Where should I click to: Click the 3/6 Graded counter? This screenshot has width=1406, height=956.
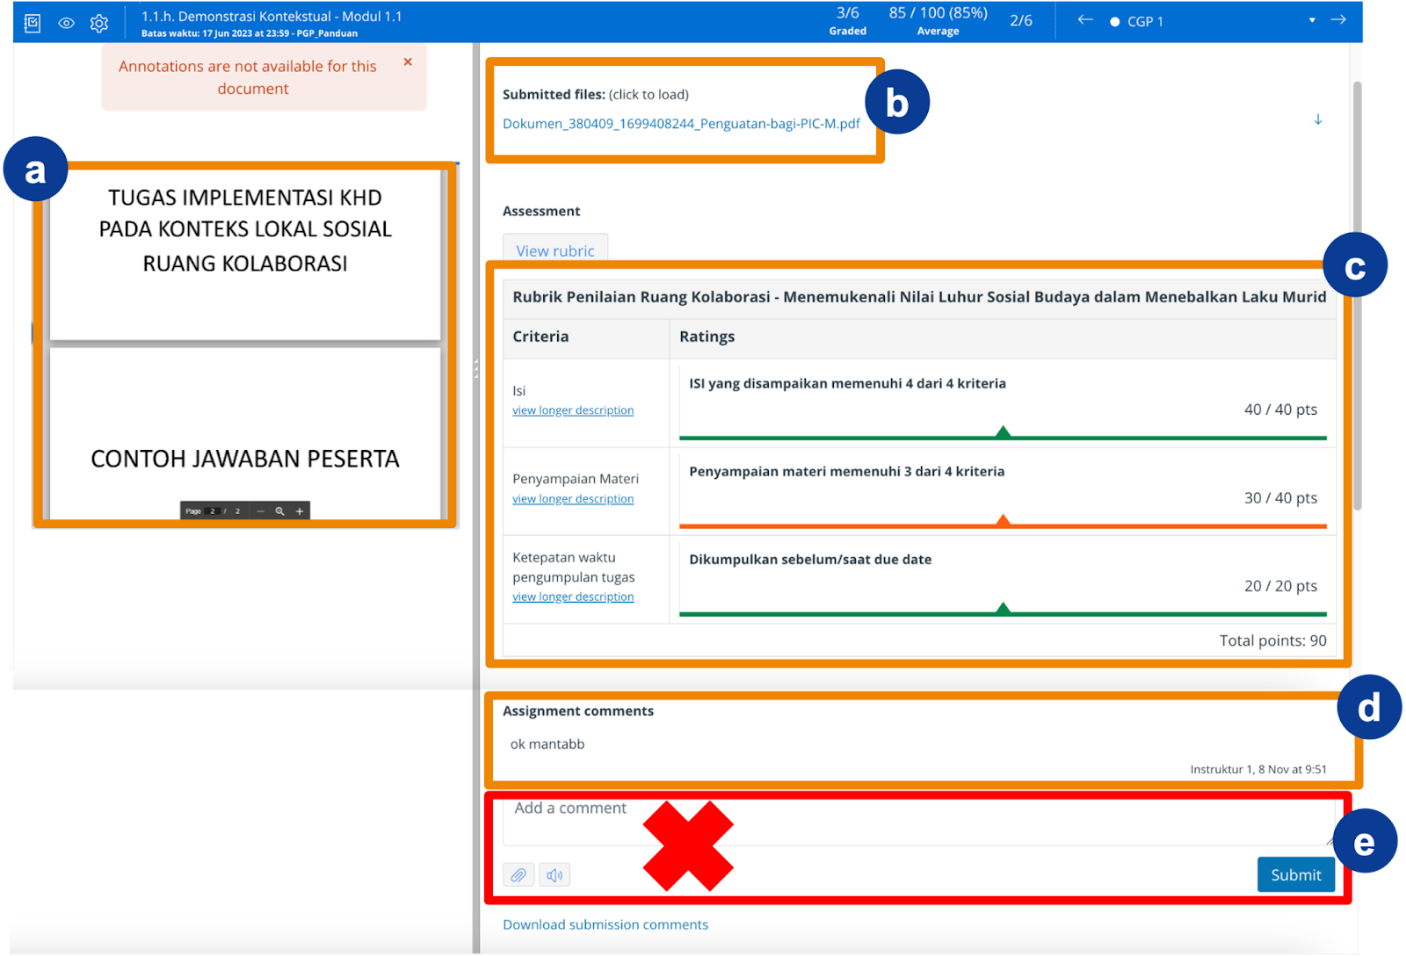pos(848,21)
